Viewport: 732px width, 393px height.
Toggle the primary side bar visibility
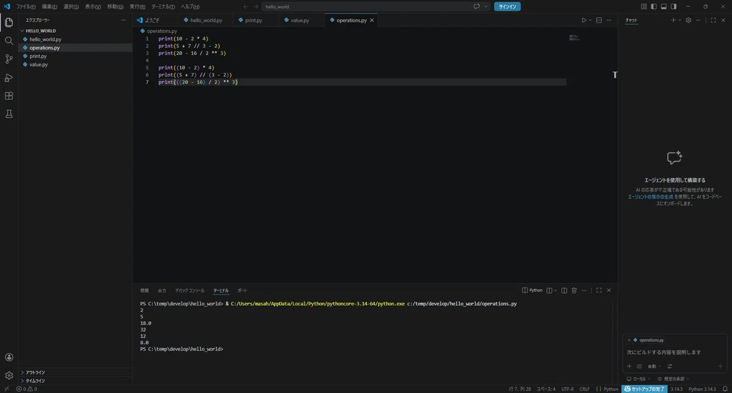coord(654,7)
